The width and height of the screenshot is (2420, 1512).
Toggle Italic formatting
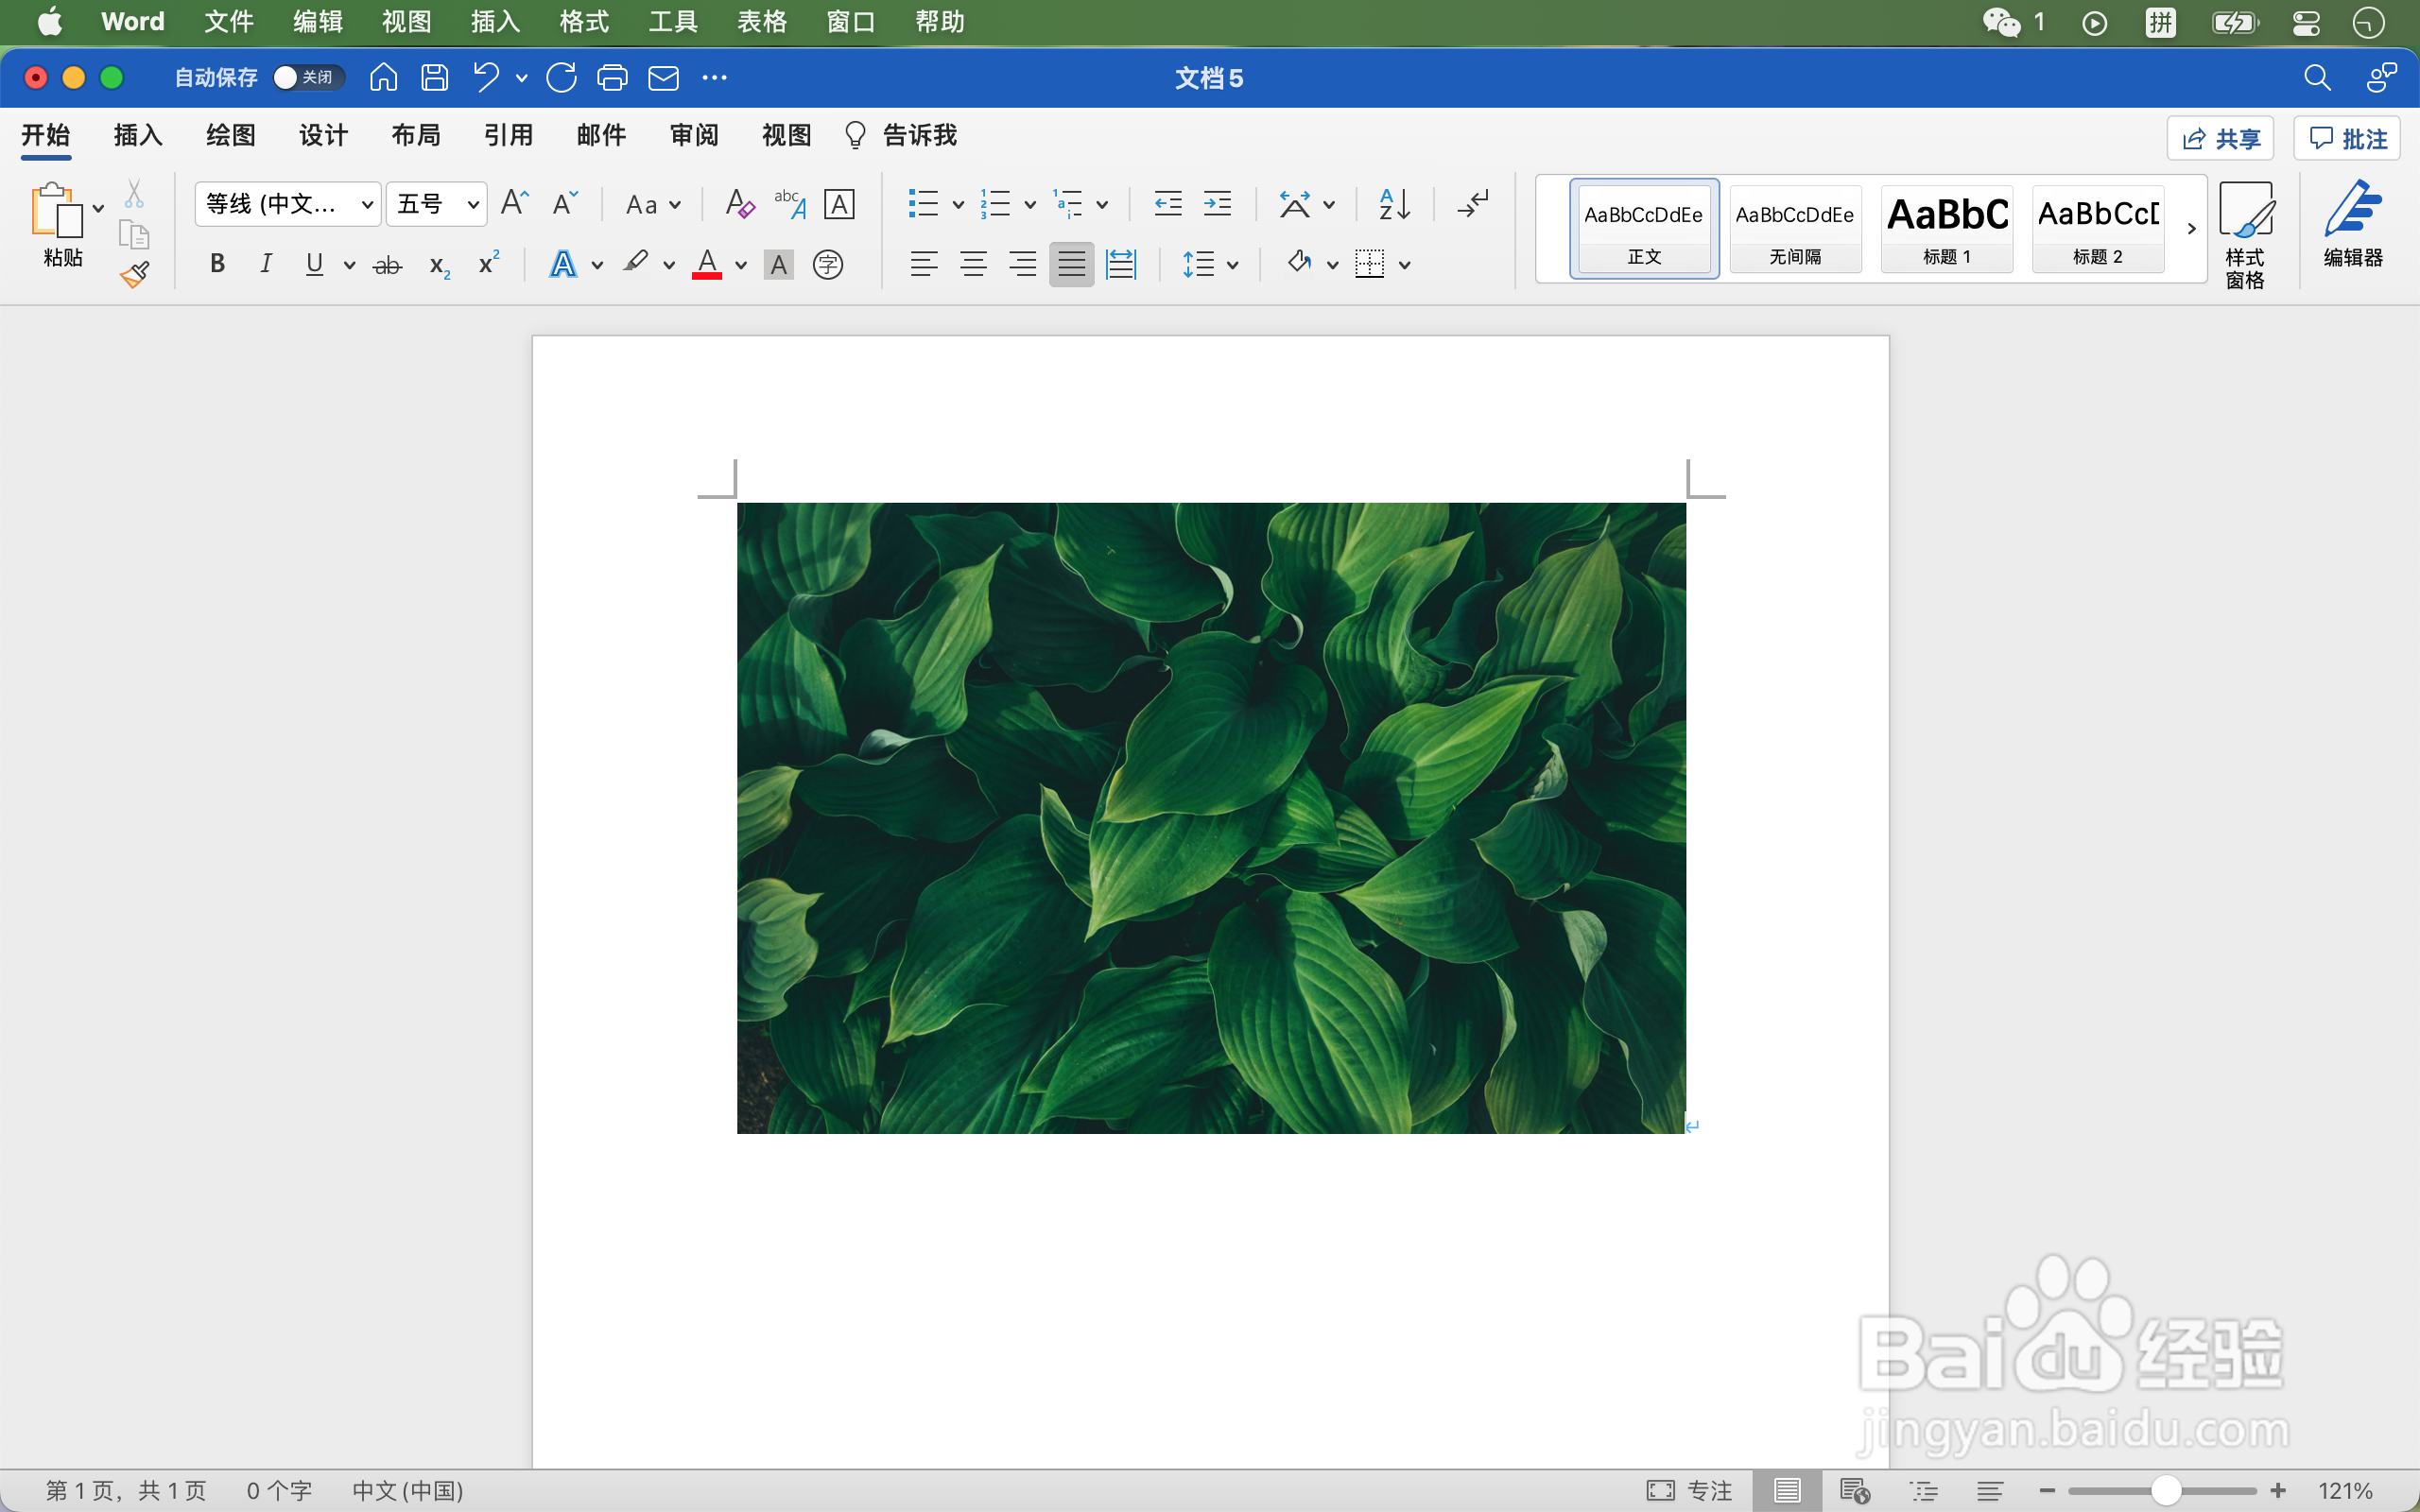click(x=266, y=264)
